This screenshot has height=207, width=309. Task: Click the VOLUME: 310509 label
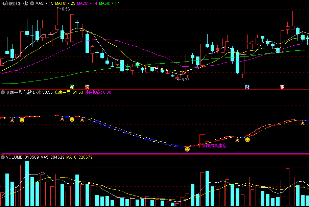(x=22, y=157)
